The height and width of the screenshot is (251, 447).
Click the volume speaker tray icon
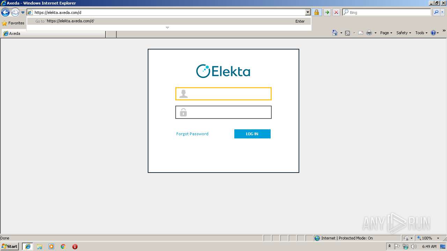(x=414, y=246)
